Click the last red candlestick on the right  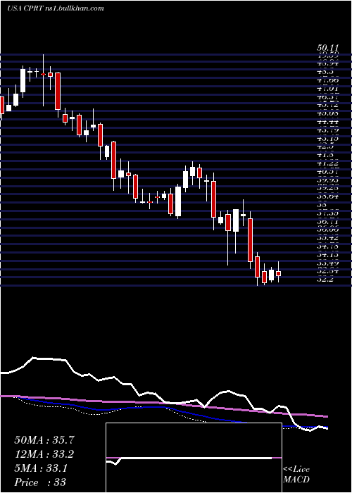pos(279,273)
